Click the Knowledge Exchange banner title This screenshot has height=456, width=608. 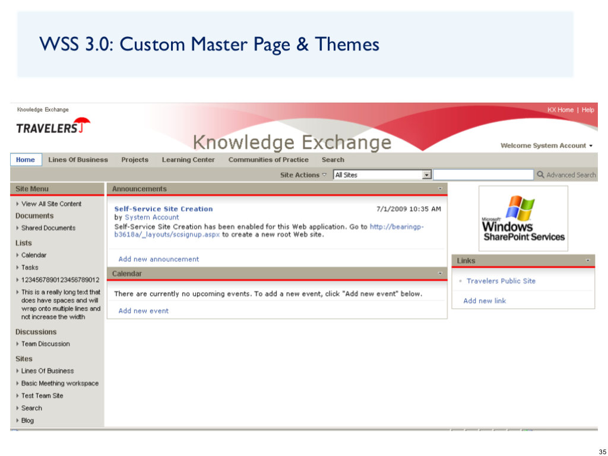[x=292, y=142]
